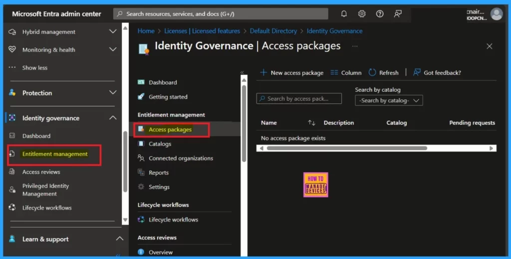Click the sidebar Lifecycle workflows icon
The height and width of the screenshot is (259, 511).
coord(12,208)
